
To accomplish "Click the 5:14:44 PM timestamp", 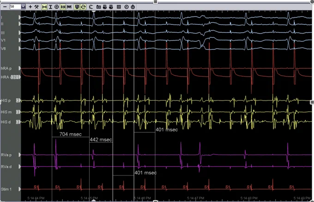I will (x=36, y=198).
